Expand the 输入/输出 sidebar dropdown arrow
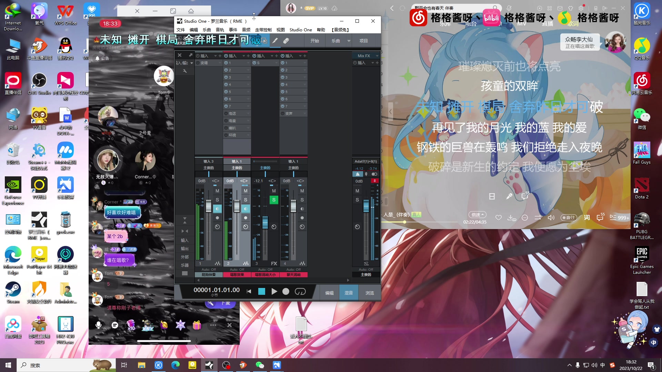The height and width of the screenshot is (372, 662). tap(192, 63)
